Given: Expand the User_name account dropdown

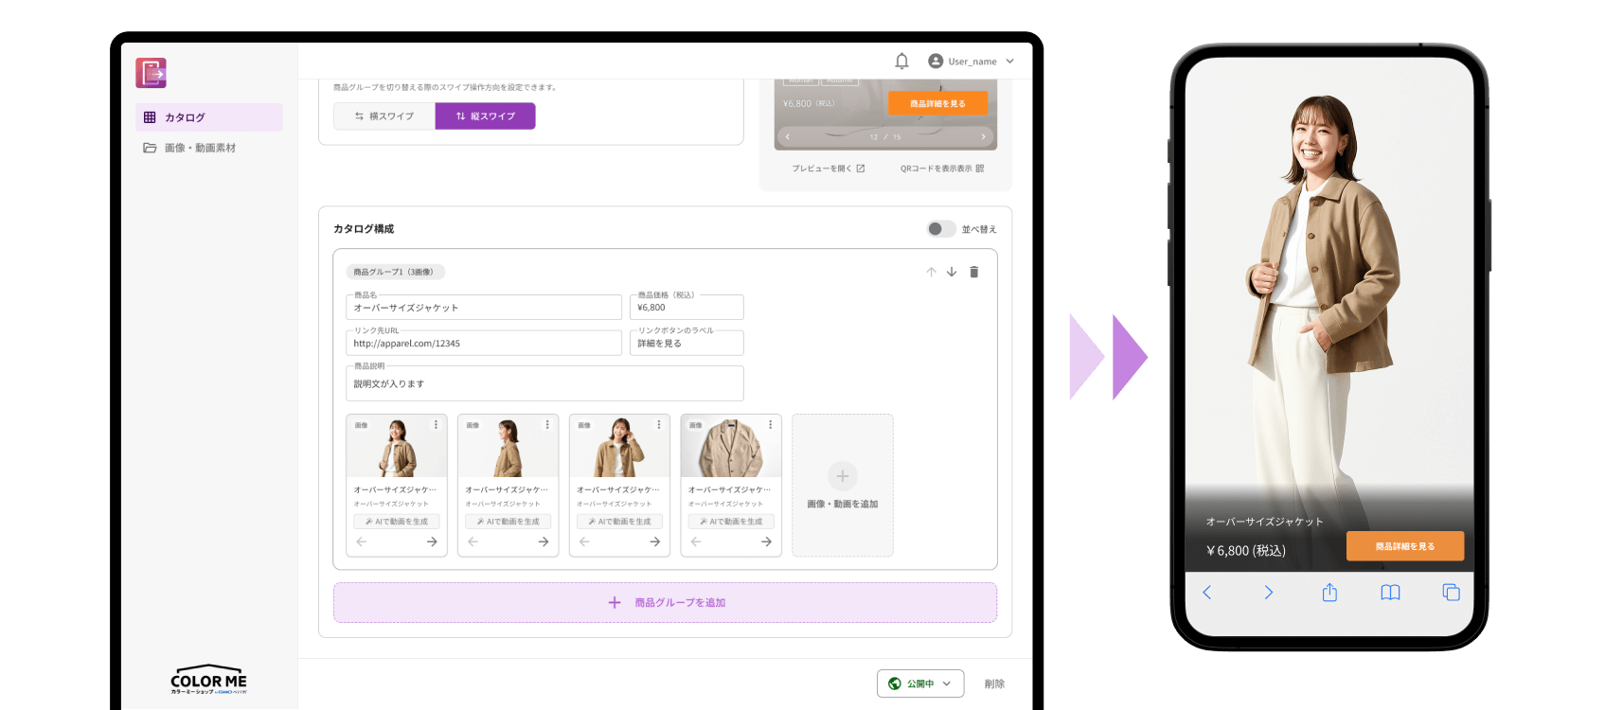Looking at the screenshot, I should coord(972,62).
